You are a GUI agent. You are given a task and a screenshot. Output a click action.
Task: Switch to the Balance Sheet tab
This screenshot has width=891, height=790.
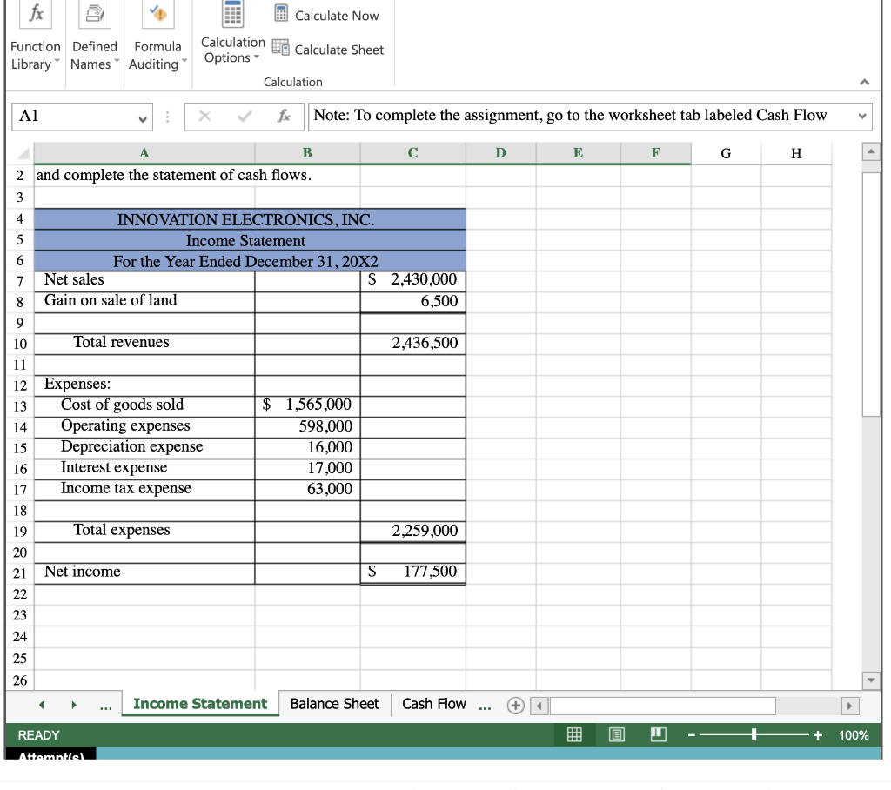coord(333,705)
